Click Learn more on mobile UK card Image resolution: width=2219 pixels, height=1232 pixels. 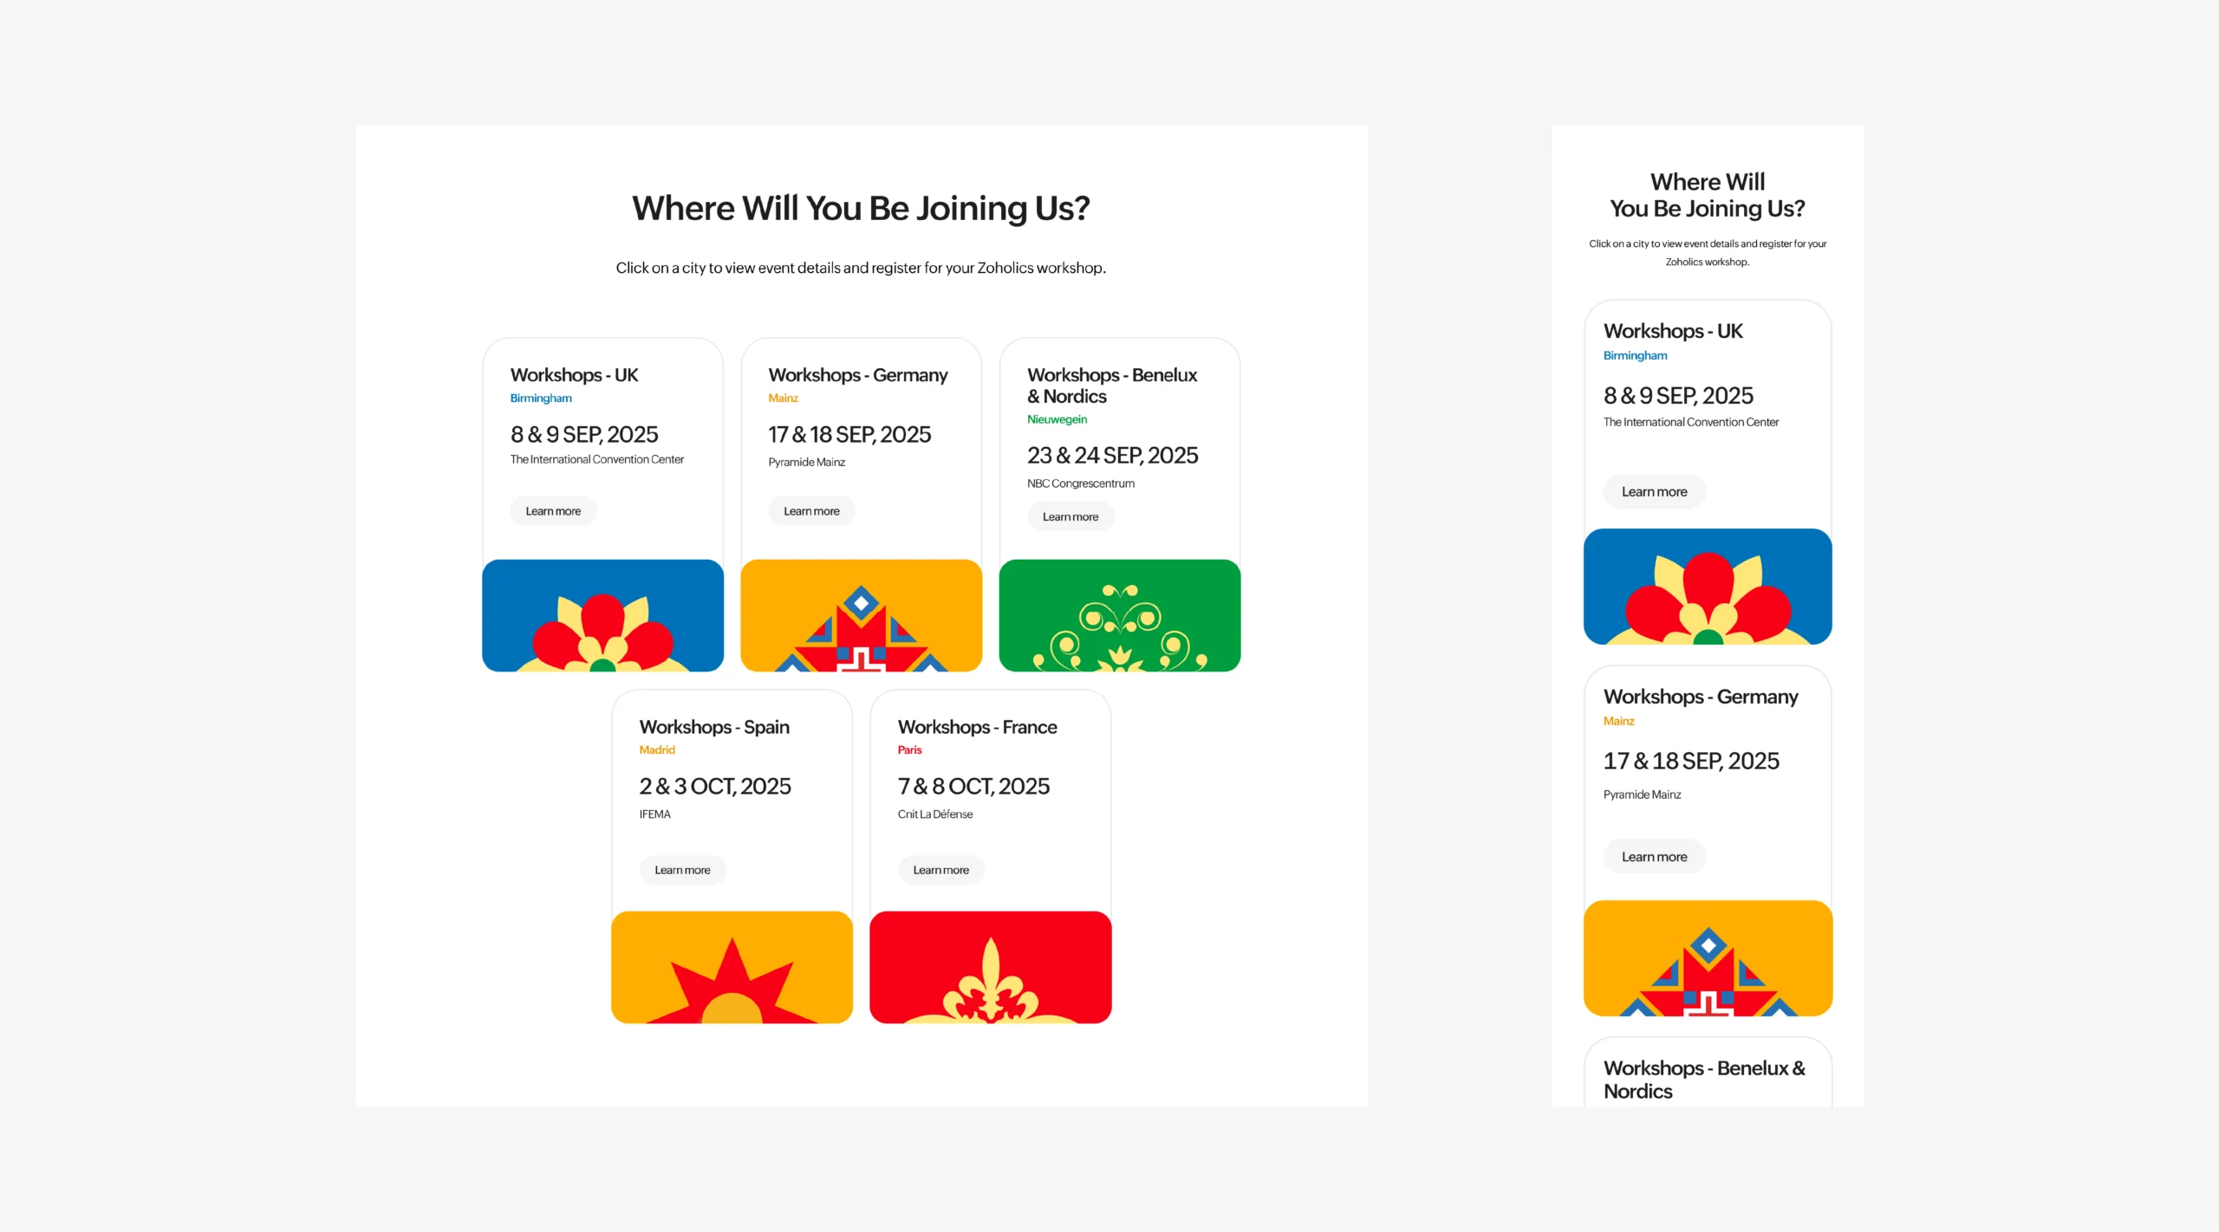(x=1654, y=491)
